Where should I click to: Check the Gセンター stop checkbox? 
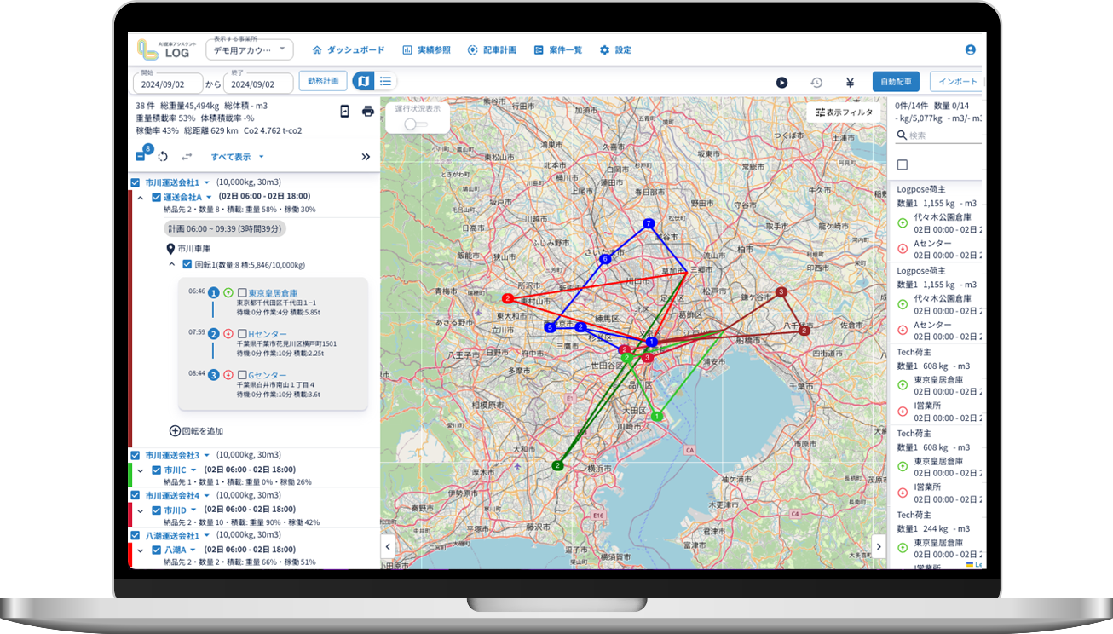pos(242,374)
